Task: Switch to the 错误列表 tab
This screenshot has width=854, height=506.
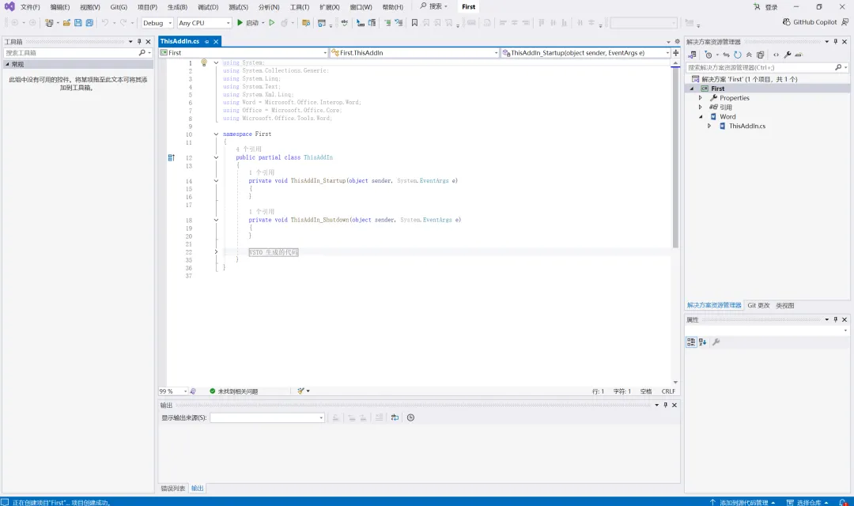Action: (172, 489)
